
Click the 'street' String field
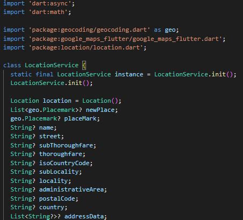50,136
